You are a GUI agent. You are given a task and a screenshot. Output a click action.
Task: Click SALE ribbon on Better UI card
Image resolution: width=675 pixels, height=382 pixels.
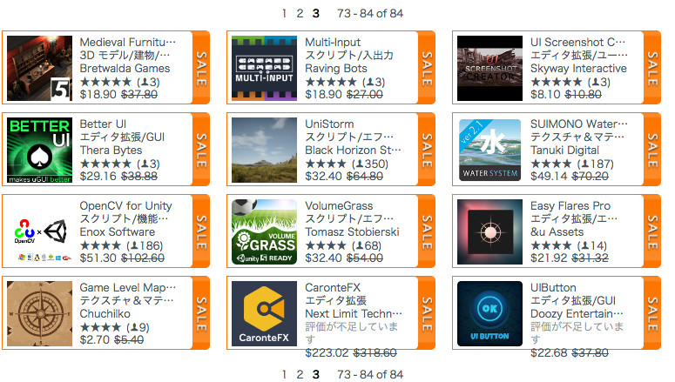click(201, 150)
